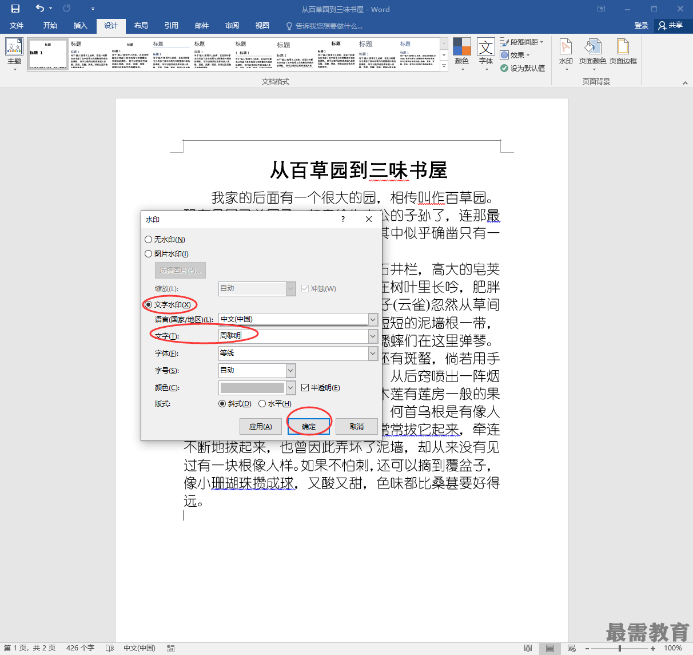Switch to Print Layout view icon
Viewport: 693px width, 655px height.
[550, 648]
